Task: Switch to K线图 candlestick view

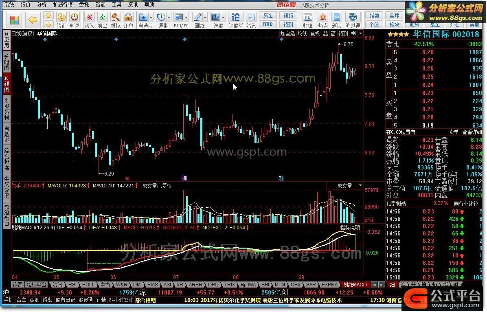Action: pyautogui.click(x=7, y=83)
